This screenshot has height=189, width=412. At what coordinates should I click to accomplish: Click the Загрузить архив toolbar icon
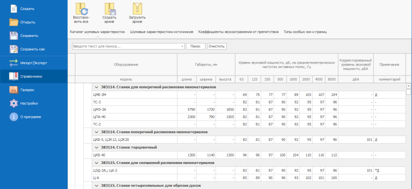pyautogui.click(x=137, y=9)
